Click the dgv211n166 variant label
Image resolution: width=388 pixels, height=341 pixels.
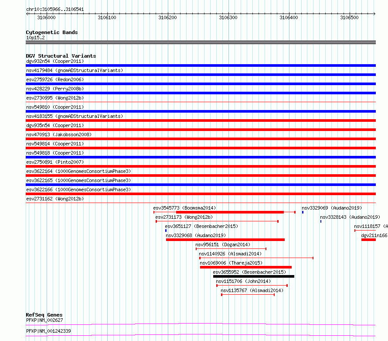pos(374,235)
